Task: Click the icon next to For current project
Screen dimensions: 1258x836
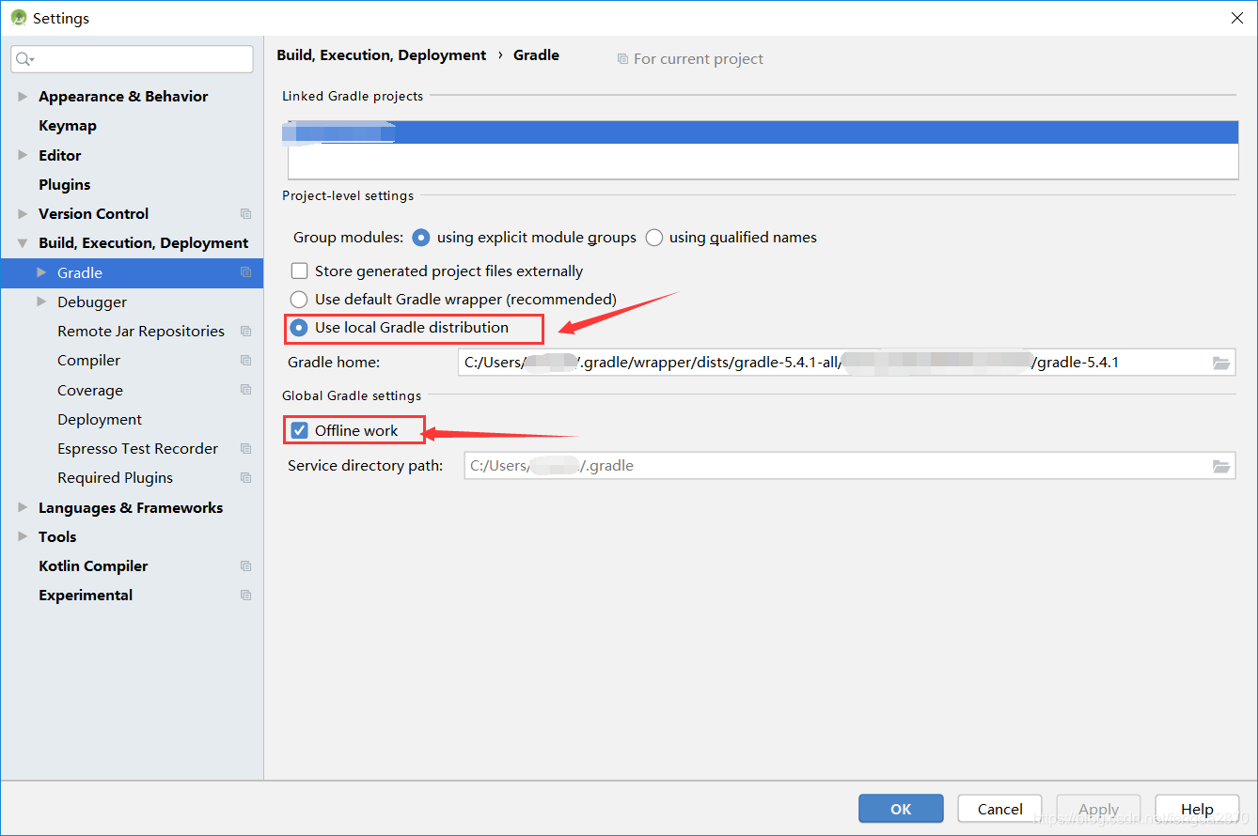Action: pos(622,59)
